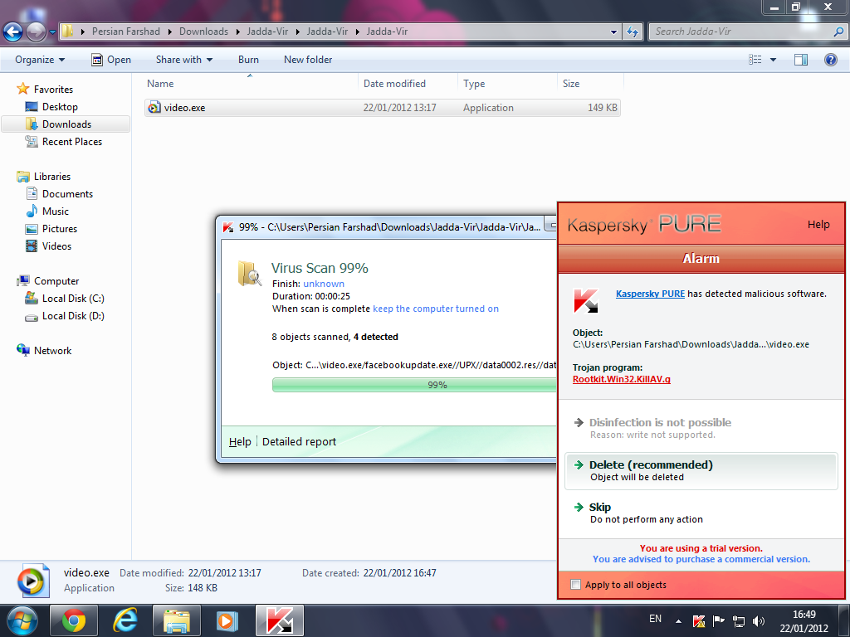Open the Explorer help question mark icon
Viewport: 850px width, 637px height.
(x=830, y=60)
